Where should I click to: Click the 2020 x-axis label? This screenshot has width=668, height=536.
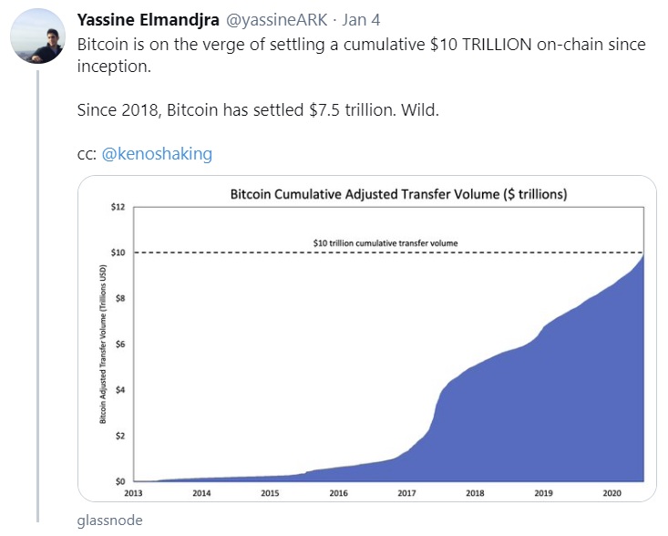tap(611, 493)
